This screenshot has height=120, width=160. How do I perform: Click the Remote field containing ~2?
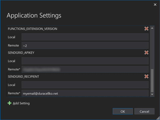(85, 45)
